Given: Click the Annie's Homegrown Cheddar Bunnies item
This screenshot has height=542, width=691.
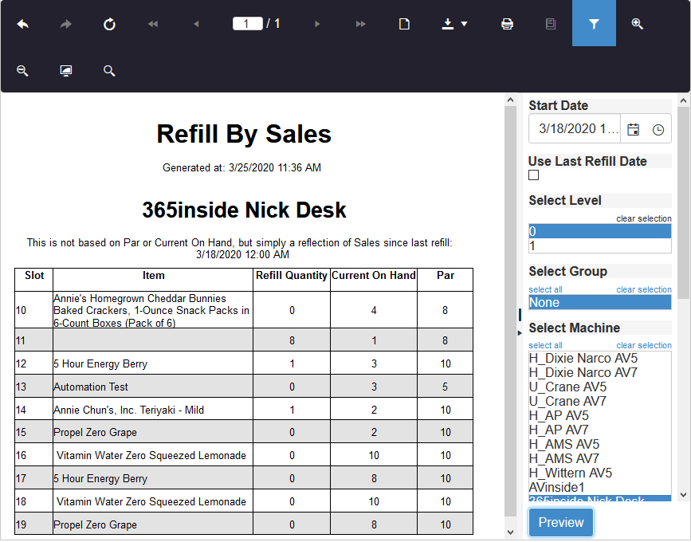Looking at the screenshot, I should click(151, 311).
